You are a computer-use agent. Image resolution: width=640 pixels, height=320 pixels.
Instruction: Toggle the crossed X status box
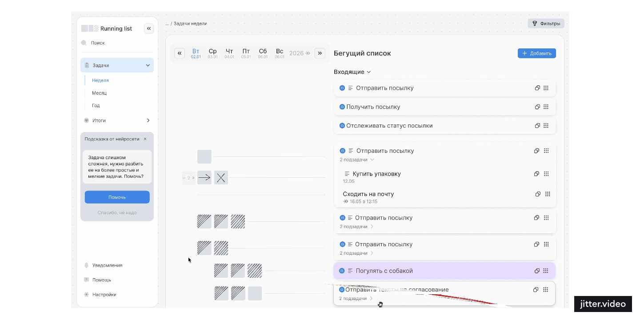pos(221,178)
